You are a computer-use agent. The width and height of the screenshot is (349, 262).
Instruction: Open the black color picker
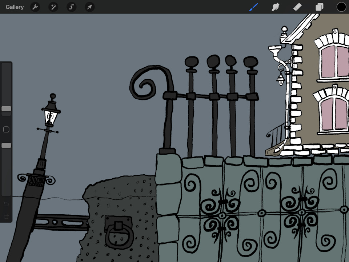341,7
